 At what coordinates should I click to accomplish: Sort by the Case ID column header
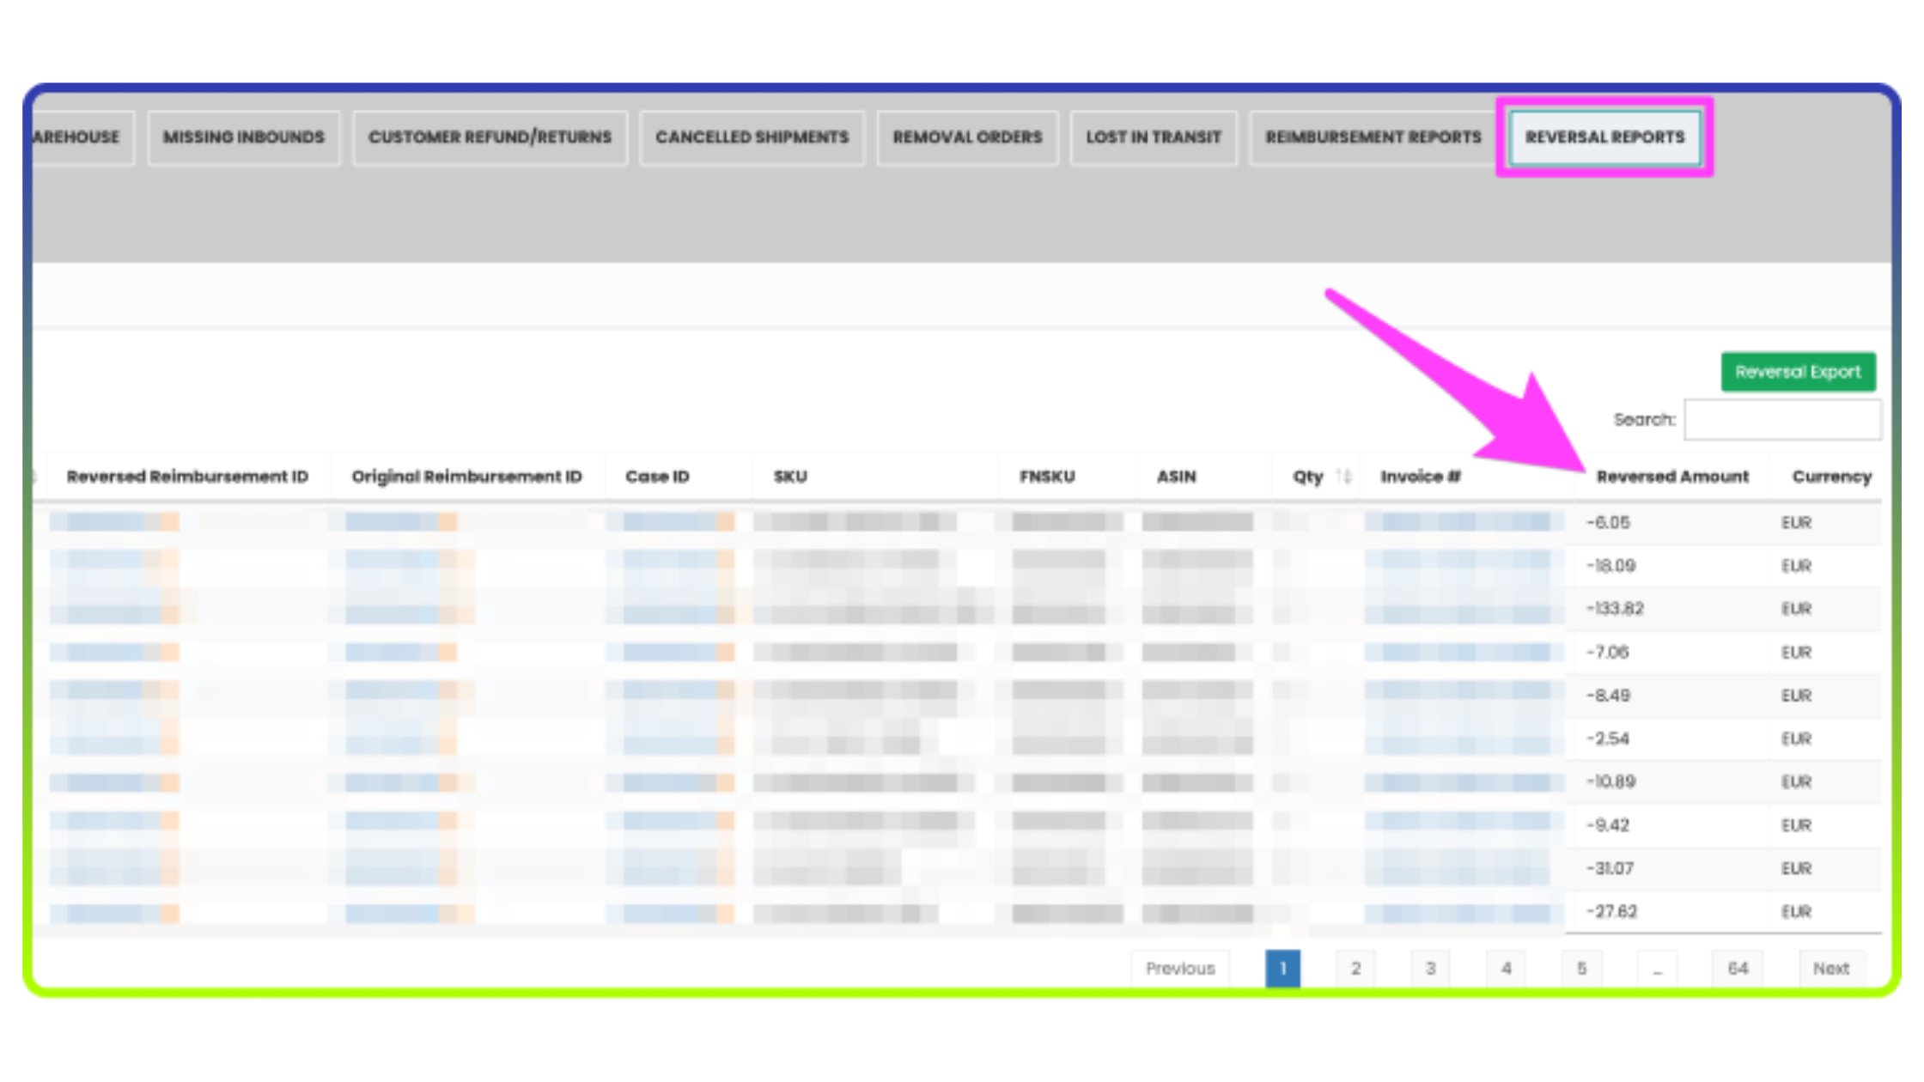click(657, 477)
